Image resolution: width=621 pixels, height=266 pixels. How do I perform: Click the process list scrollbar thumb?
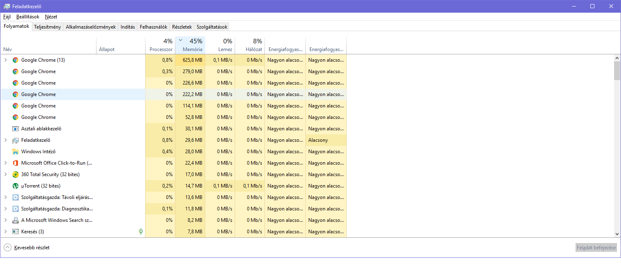[x=617, y=71]
